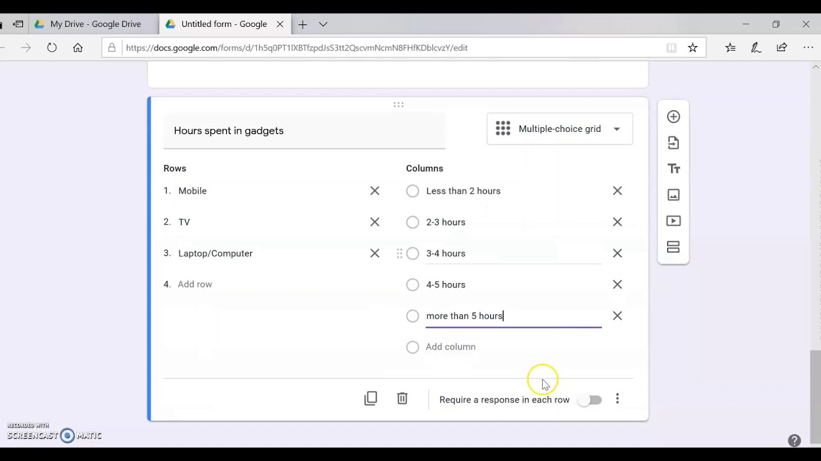Image resolution: width=821 pixels, height=461 pixels.
Task: Remove the TV row
Action: pyautogui.click(x=375, y=222)
